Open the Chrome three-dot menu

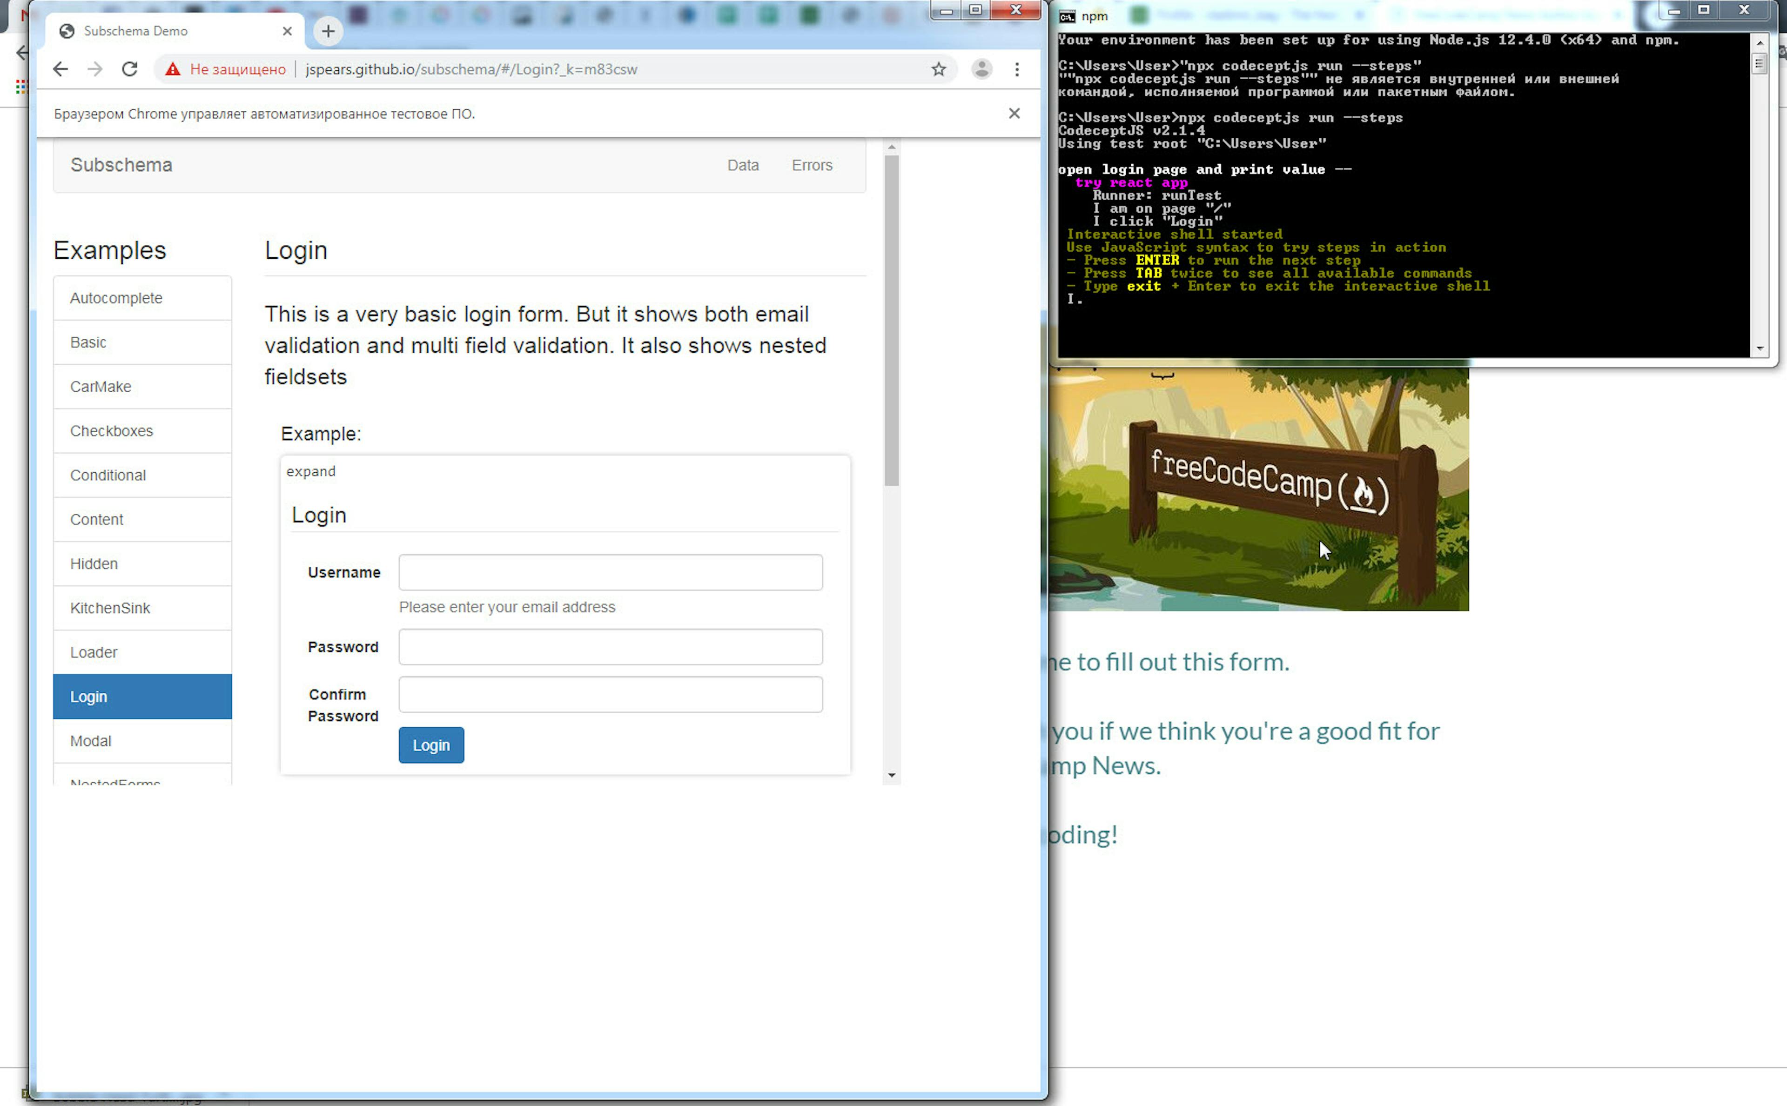tap(1017, 69)
